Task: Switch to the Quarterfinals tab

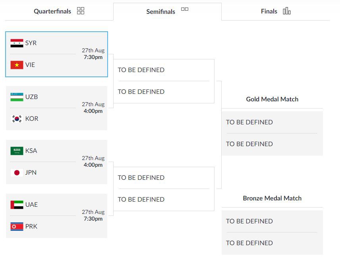Action: coord(52,11)
